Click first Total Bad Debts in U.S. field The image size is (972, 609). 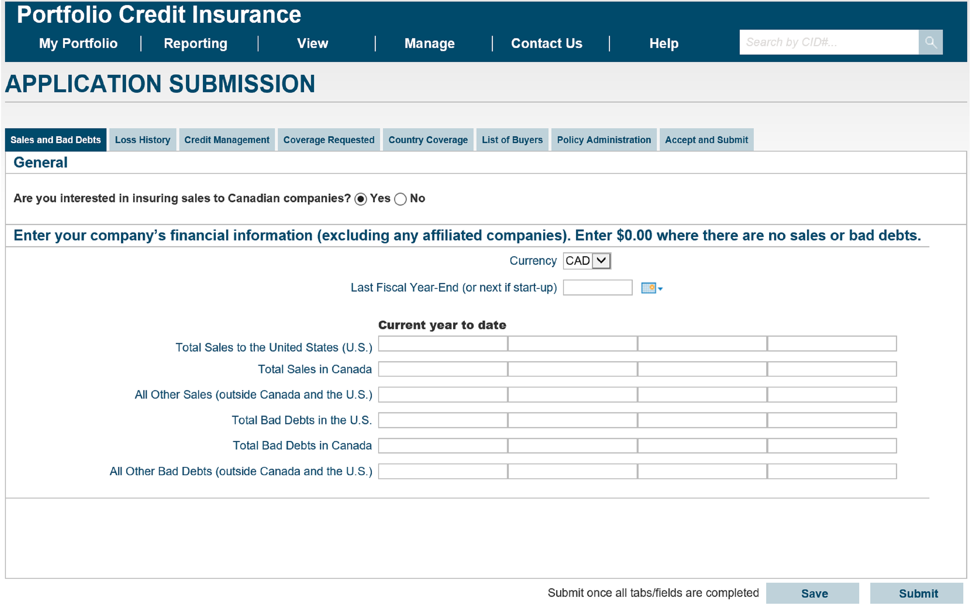443,420
